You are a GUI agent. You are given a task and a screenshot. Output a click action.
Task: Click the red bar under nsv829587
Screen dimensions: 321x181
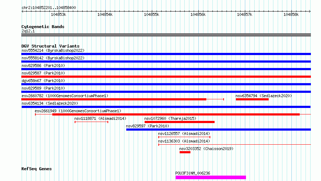tap(166, 77)
